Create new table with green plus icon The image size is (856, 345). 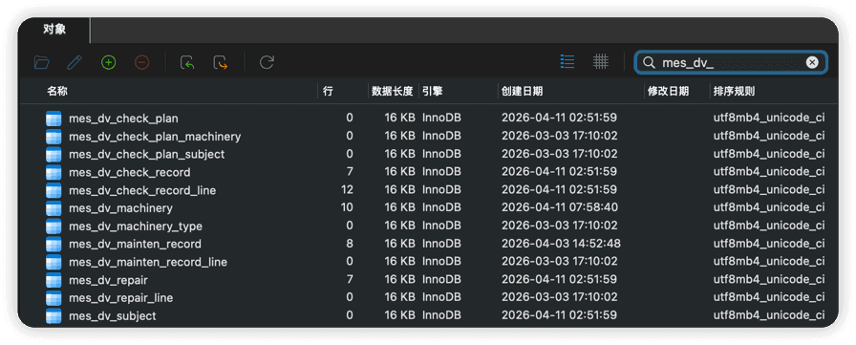[109, 63]
